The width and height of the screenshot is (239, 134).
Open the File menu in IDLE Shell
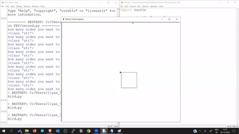click(x=3, y=6)
